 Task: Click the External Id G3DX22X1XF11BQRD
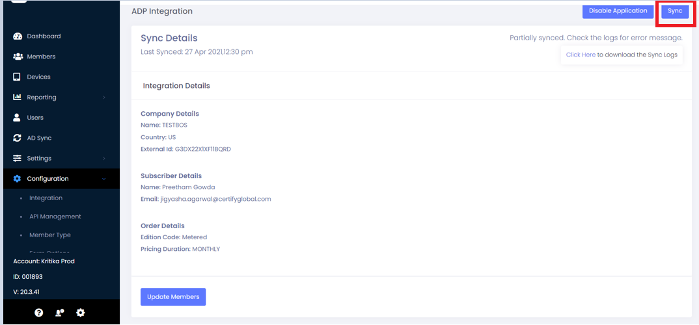point(203,149)
